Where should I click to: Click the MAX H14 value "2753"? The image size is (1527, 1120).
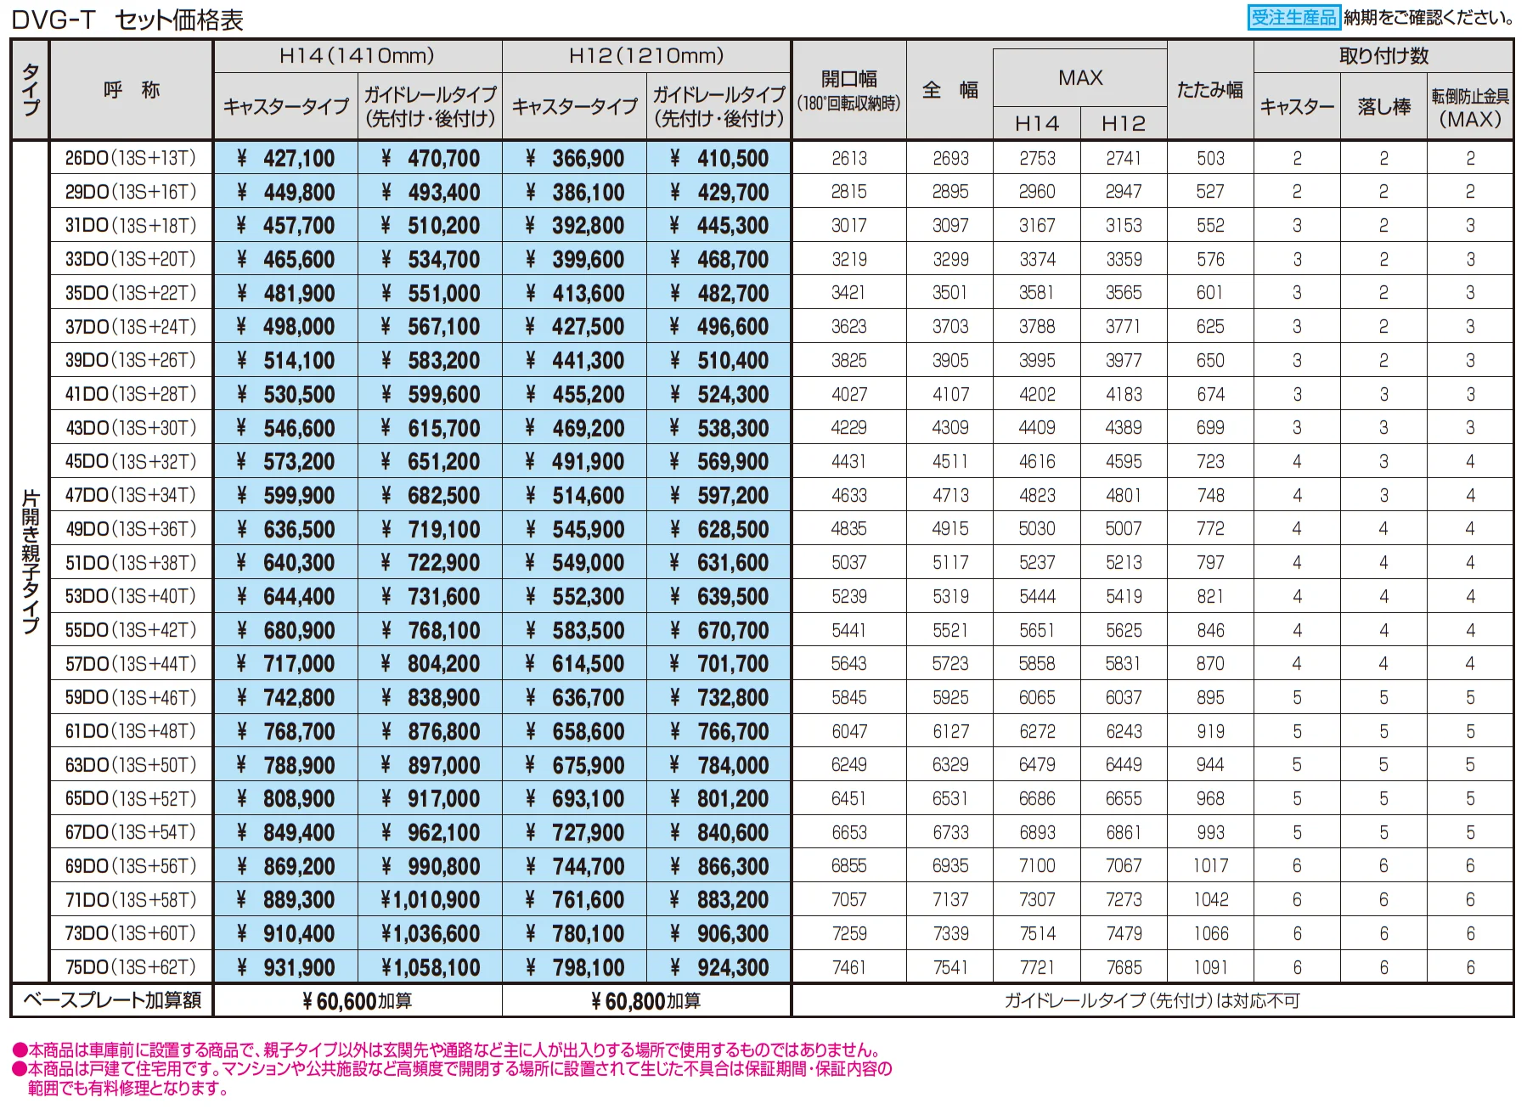(x=1037, y=158)
